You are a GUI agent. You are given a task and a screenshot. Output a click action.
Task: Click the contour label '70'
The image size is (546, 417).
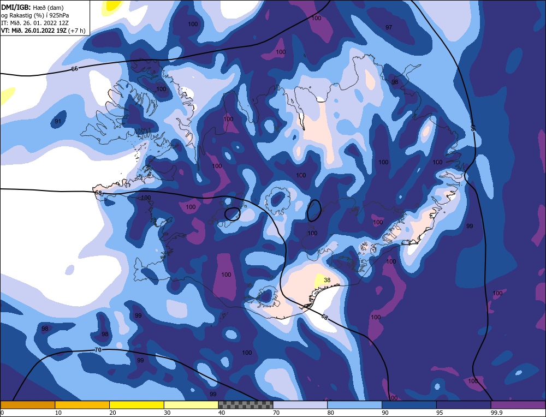coord(98,349)
